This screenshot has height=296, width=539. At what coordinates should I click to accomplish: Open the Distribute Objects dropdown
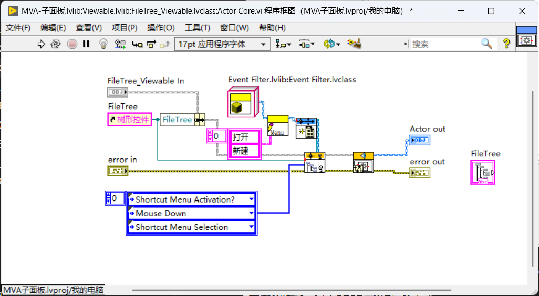[x=307, y=44]
